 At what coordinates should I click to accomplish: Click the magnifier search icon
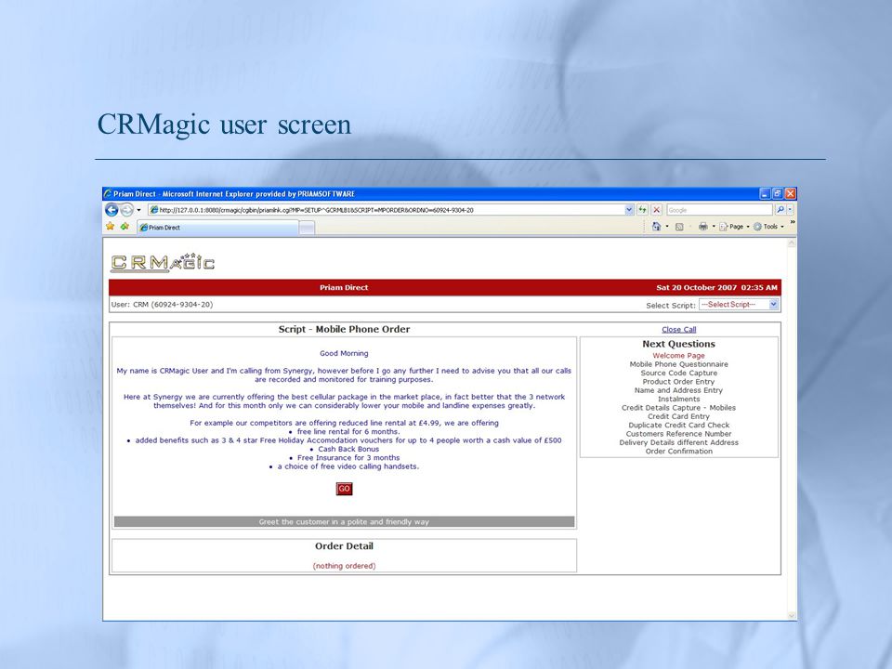[780, 210]
